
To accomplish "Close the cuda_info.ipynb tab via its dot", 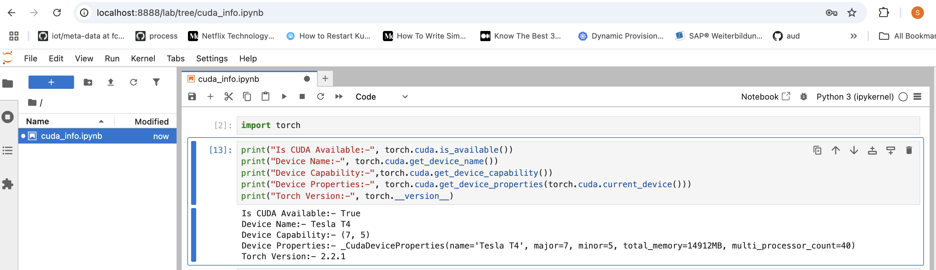I will click(307, 79).
